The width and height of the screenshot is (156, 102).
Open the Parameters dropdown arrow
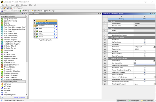(x=154, y=47)
